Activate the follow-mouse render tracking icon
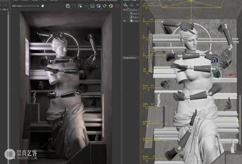Screen dimensions: 242x164 tap(99, 6)
